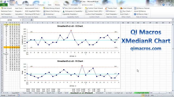Expand Chart Templates dropdown
The image size is (174, 97).
point(112,14)
